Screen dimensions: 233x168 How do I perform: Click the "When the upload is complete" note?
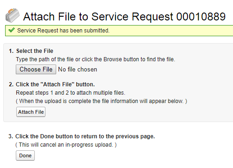tap(102, 101)
